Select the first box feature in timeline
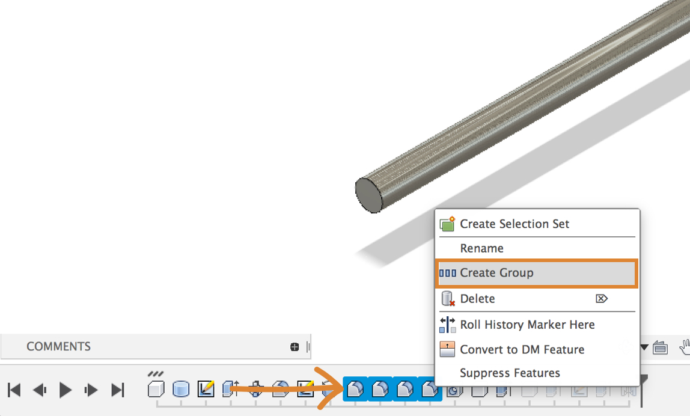690x416 pixels. coord(156,389)
